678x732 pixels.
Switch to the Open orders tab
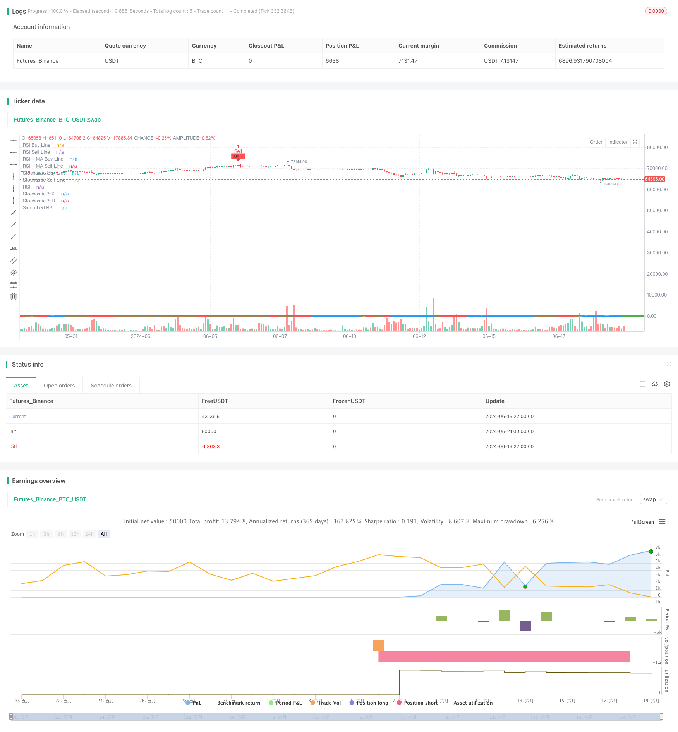pyautogui.click(x=59, y=385)
